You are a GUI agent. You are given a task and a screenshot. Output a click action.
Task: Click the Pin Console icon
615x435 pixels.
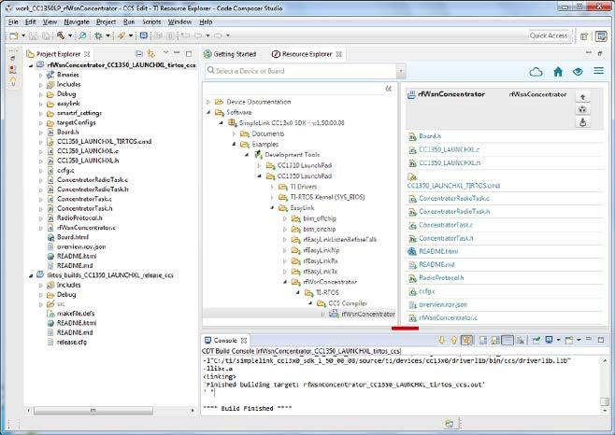[536, 340]
